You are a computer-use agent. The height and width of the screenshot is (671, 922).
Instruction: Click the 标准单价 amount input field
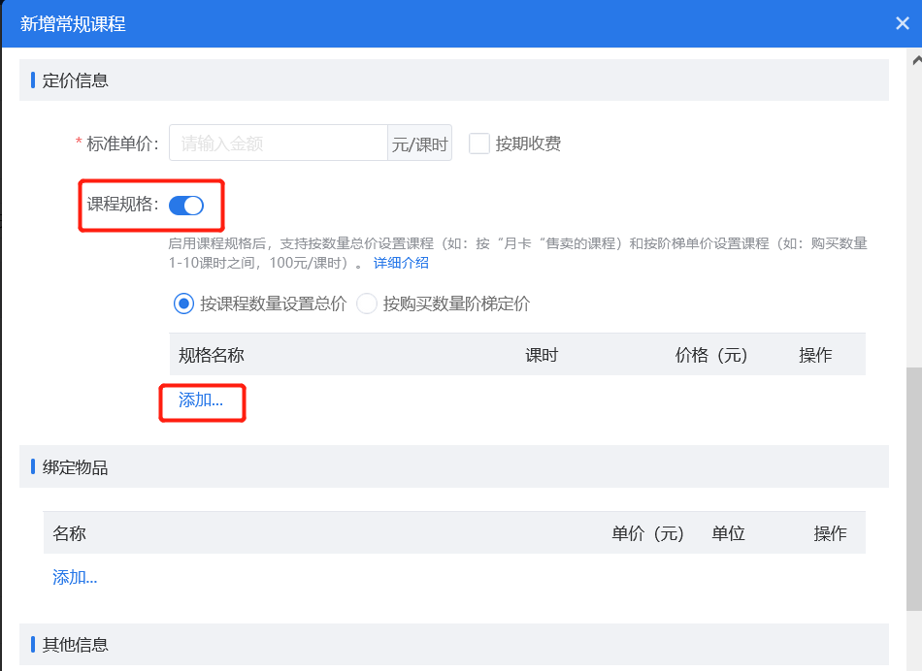[277, 142]
